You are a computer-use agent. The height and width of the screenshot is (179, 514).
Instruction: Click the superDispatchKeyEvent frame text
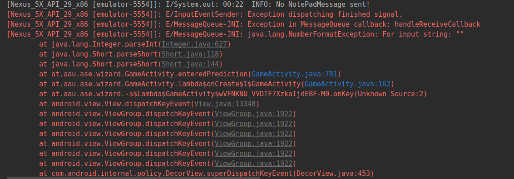(x=172, y=173)
